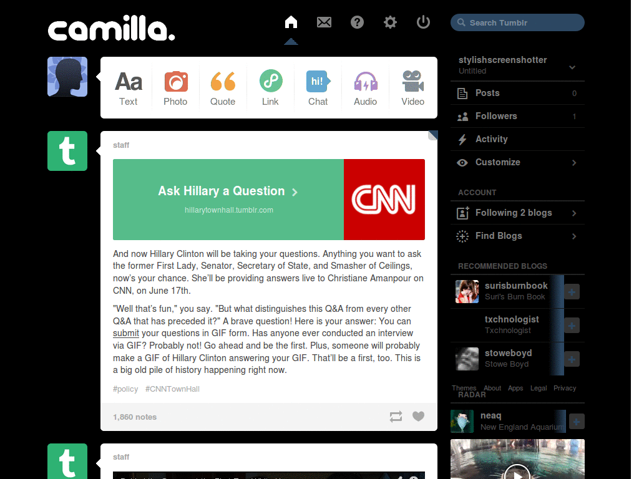Click the staff avatar beside the Hillary post
This screenshot has width=639, height=479.
[67, 151]
